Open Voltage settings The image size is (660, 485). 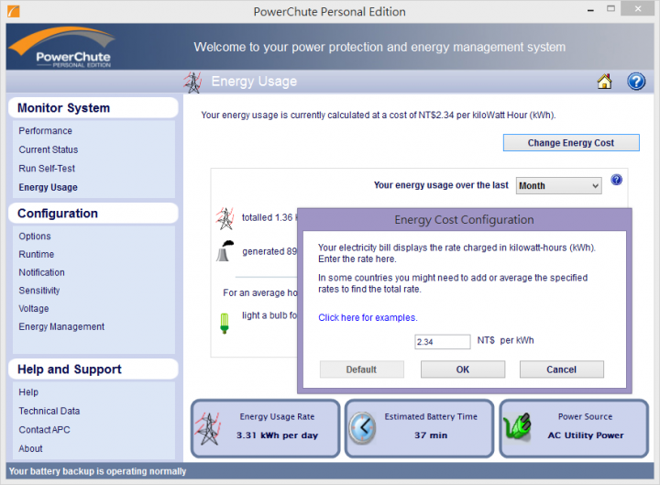(x=34, y=309)
